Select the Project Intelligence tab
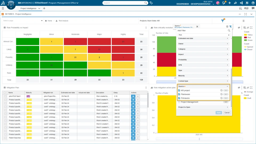This screenshot has width=256, height=144. click(x=28, y=8)
